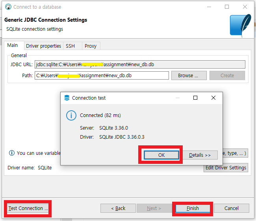Close the Connection test dialog
The height and width of the screenshot is (221, 256).
213,98
